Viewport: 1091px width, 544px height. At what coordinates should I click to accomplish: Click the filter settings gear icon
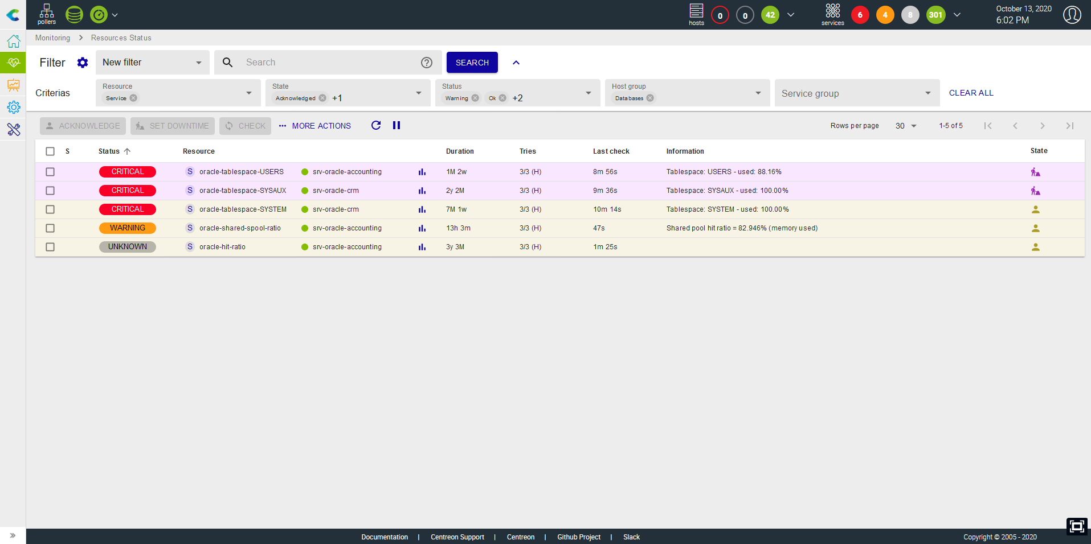(83, 63)
